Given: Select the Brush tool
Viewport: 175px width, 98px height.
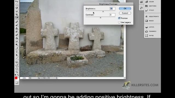Looking at the screenshot, I should pos(17,25).
